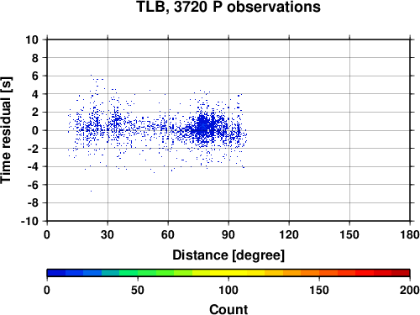Viewport: 420px width, 315px height.
Task: Click the outlier point near -6.7 seconds
Action: pyautogui.click(x=91, y=191)
